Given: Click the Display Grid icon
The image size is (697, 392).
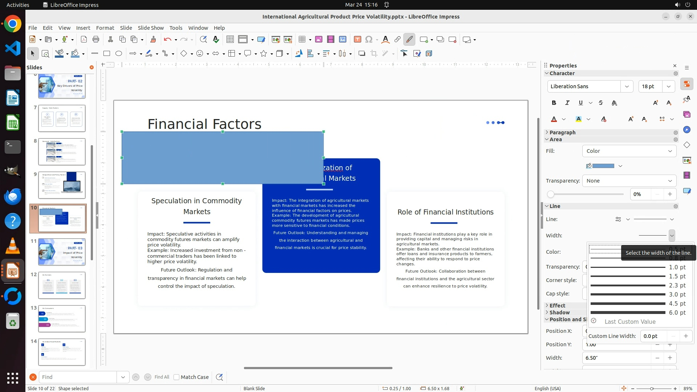Looking at the screenshot, I should pyautogui.click(x=230, y=40).
